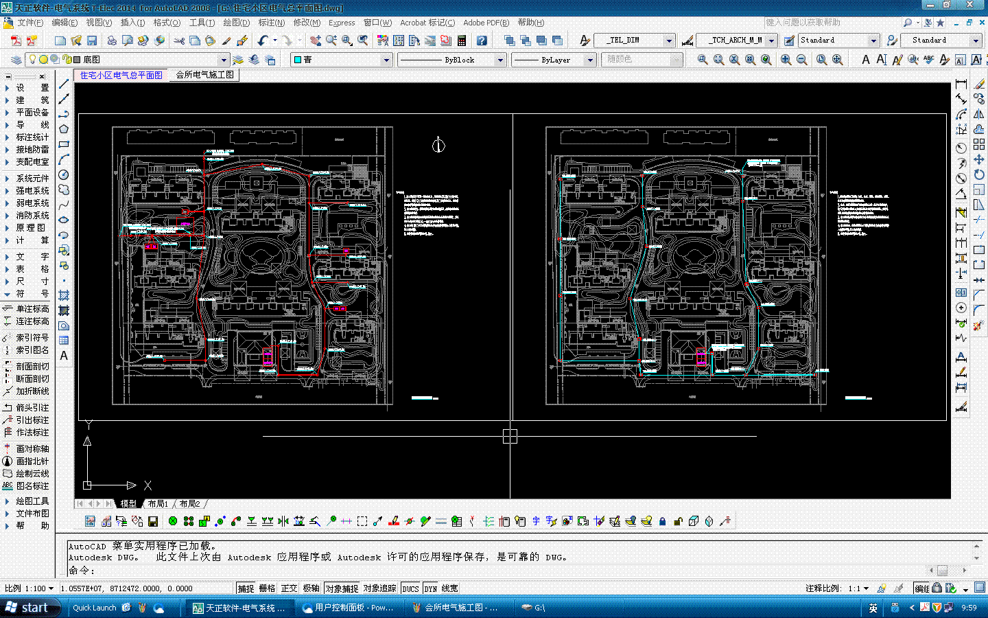Screen dimensions: 988x618
Task: Click the Undo arrow icon
Action: pos(263,41)
